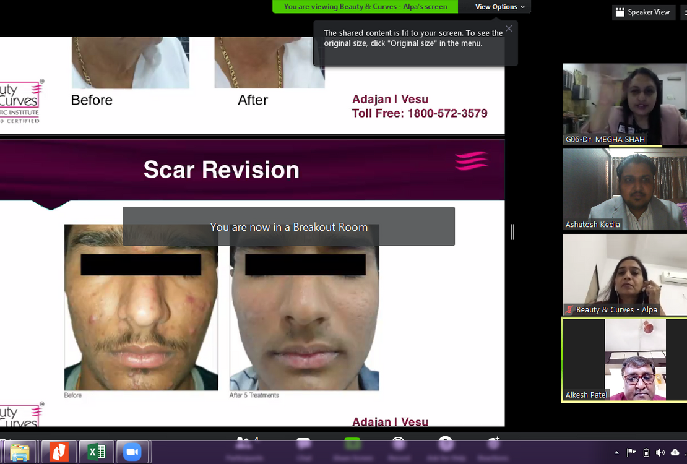
Task: Open Zoom from the Windows taskbar
Action: click(x=132, y=452)
